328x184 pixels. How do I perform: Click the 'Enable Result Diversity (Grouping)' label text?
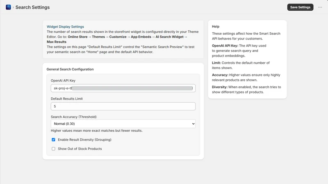[84, 139]
